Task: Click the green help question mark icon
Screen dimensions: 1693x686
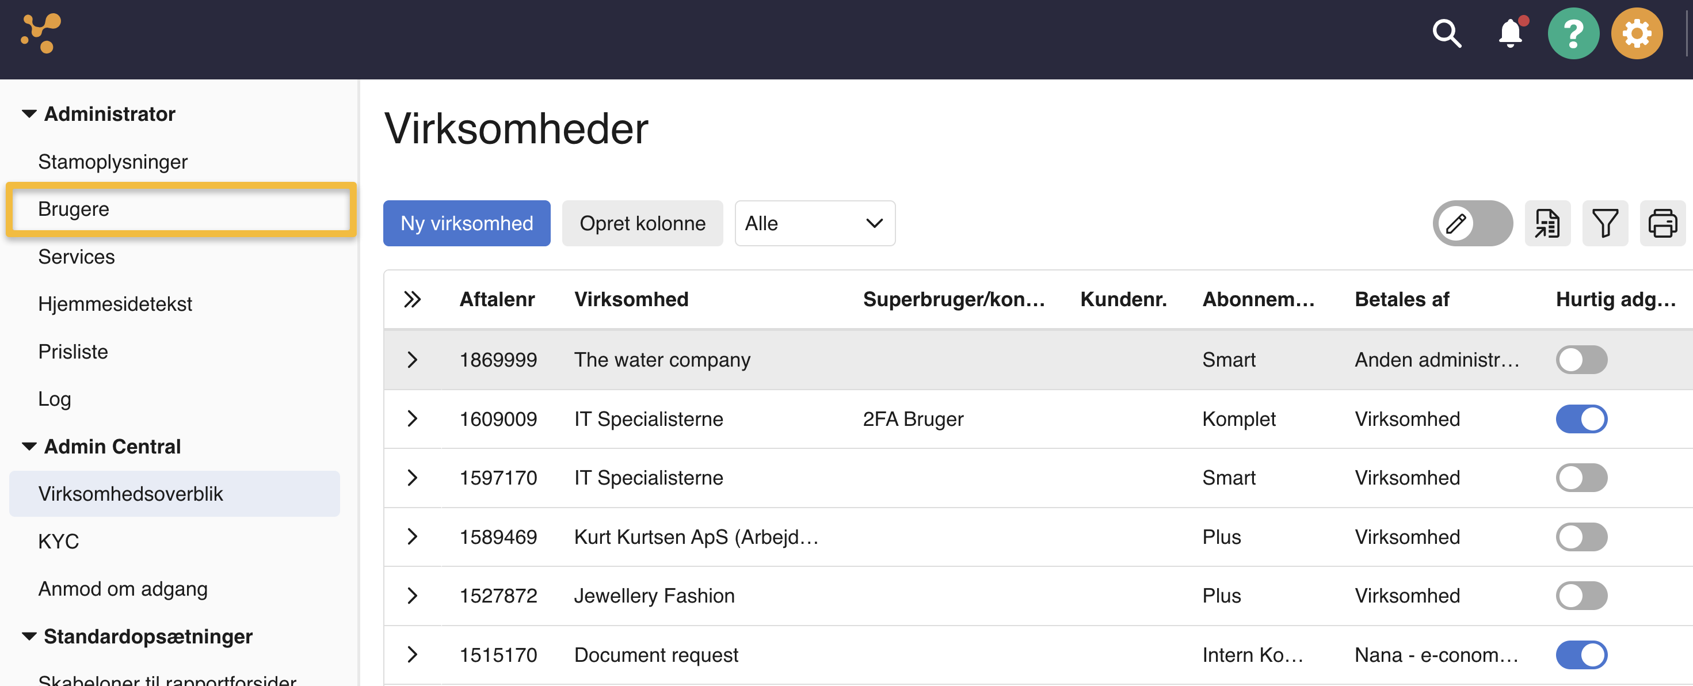Action: [1573, 33]
